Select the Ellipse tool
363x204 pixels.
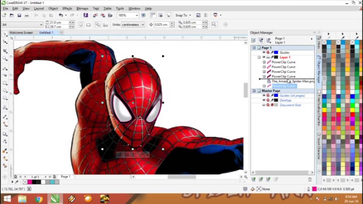click(x=5, y=91)
